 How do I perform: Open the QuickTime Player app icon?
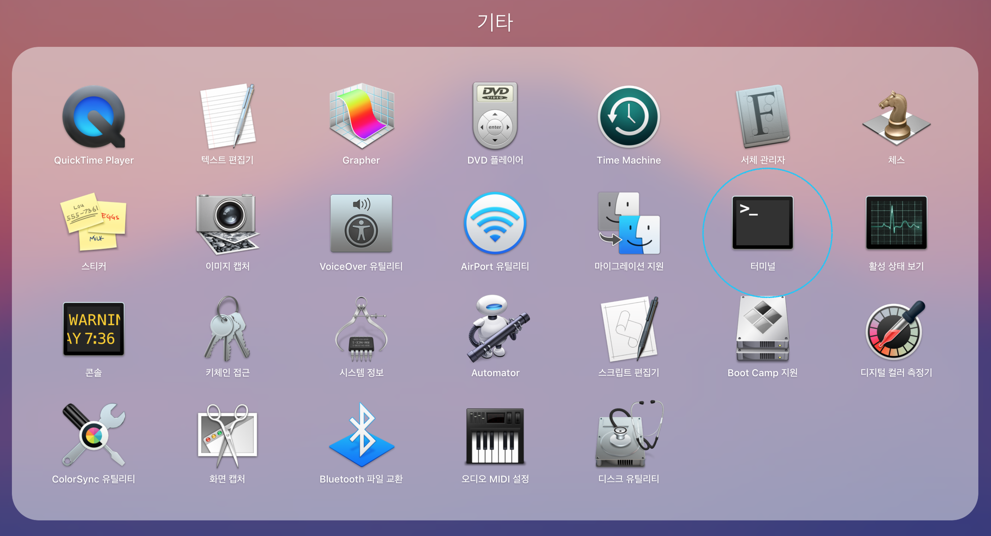[93, 117]
